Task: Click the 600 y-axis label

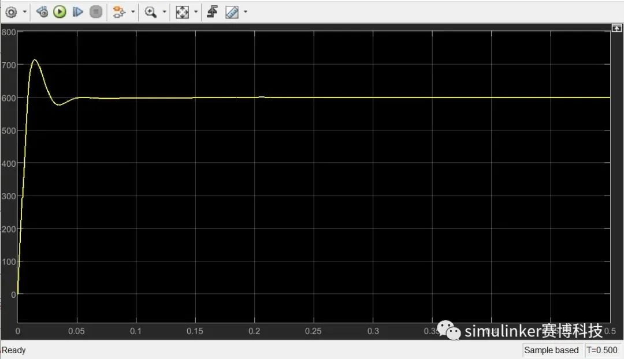Action: pos(9,98)
